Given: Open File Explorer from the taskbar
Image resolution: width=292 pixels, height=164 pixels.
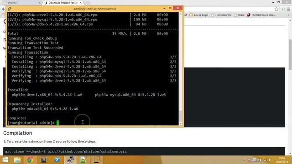Looking at the screenshot, I should (x=17, y=160).
